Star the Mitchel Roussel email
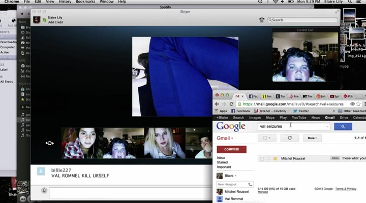This screenshot has width=366, height=203. click(269, 158)
